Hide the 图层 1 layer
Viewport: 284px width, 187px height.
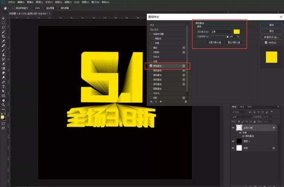[x=234, y=140]
